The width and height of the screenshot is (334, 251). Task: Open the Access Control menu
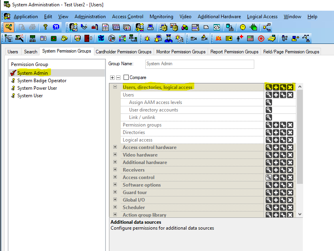click(128, 17)
